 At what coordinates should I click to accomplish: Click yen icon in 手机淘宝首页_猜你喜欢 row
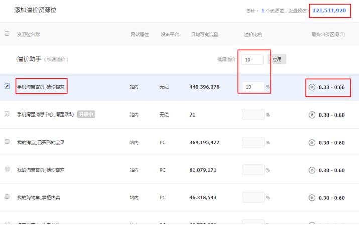312,87
